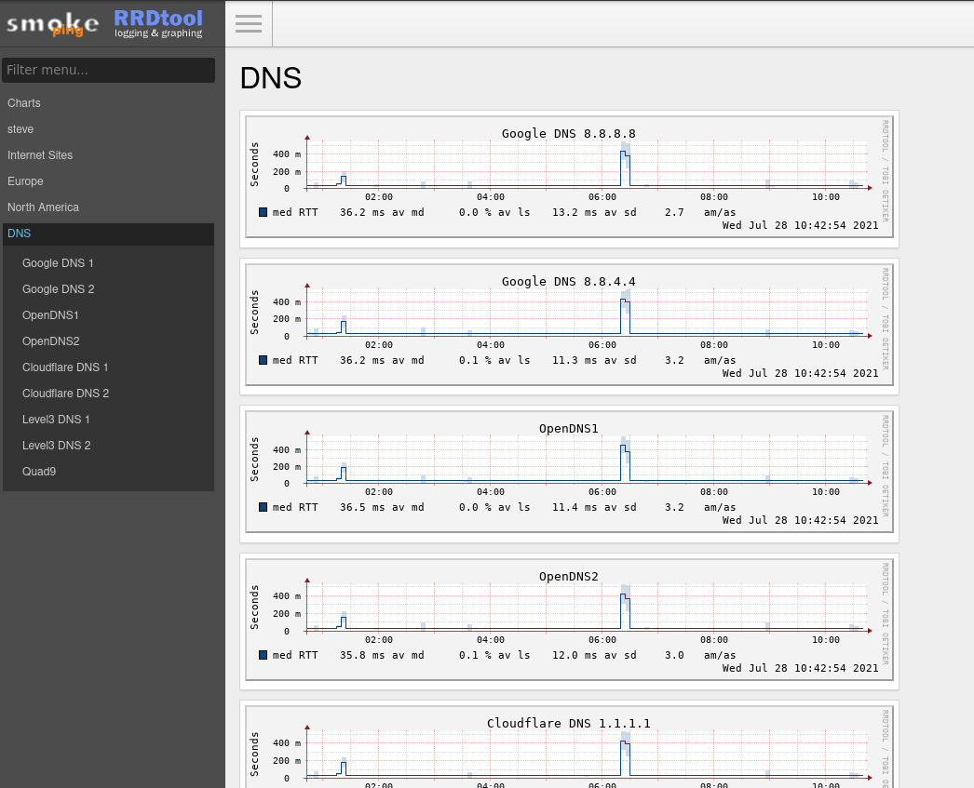Go to Level3 DNS 2 entry
Viewport: 974px width, 788px height.
pos(56,446)
